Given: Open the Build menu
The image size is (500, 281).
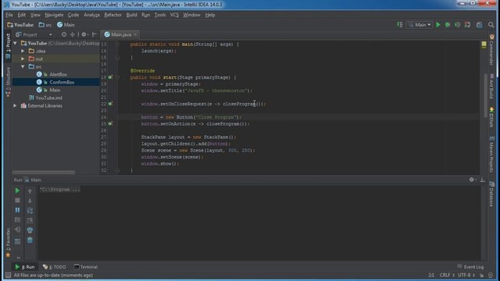Looking at the screenshot, I should pyautogui.click(x=132, y=15).
